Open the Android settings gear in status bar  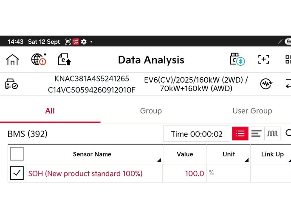[84, 42]
